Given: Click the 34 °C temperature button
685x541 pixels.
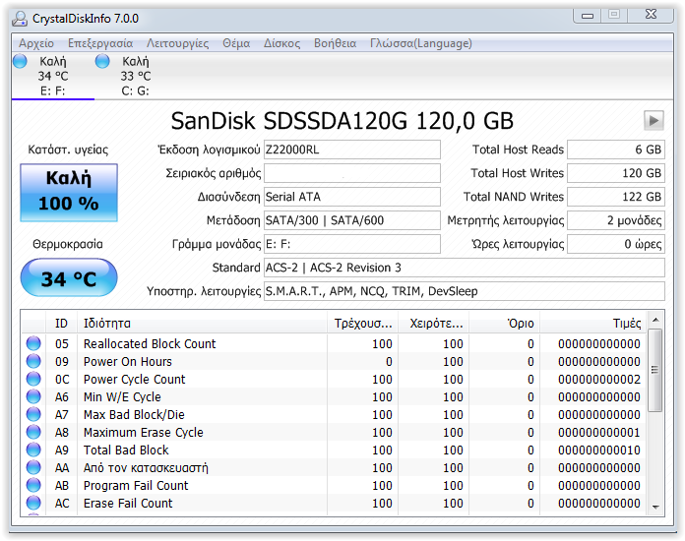Looking at the screenshot, I should tap(69, 278).
